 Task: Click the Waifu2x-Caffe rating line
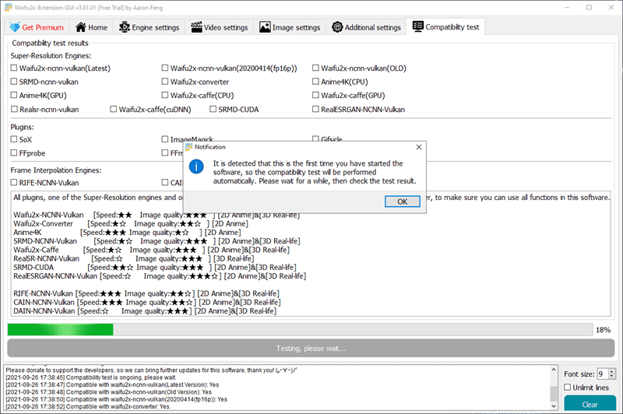[x=151, y=250]
